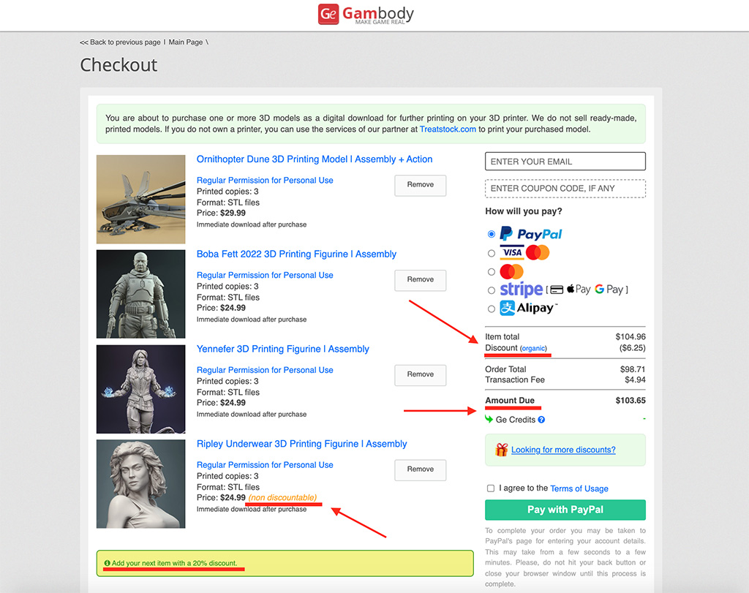Image resolution: width=749 pixels, height=593 pixels.
Task: Click the Enter Your Email field
Action: [565, 162]
